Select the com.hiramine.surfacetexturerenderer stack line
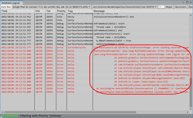 point(152,65)
